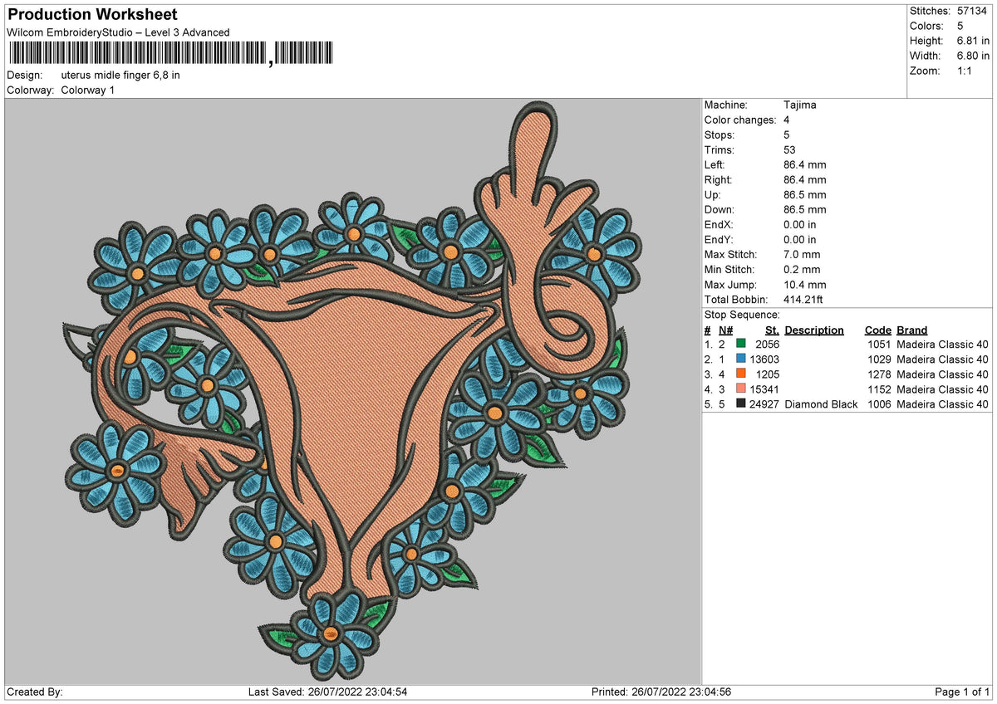This screenshot has width=997, height=704.
Task: Pick the orange thread swatch, code 1278
Action: click(x=741, y=374)
